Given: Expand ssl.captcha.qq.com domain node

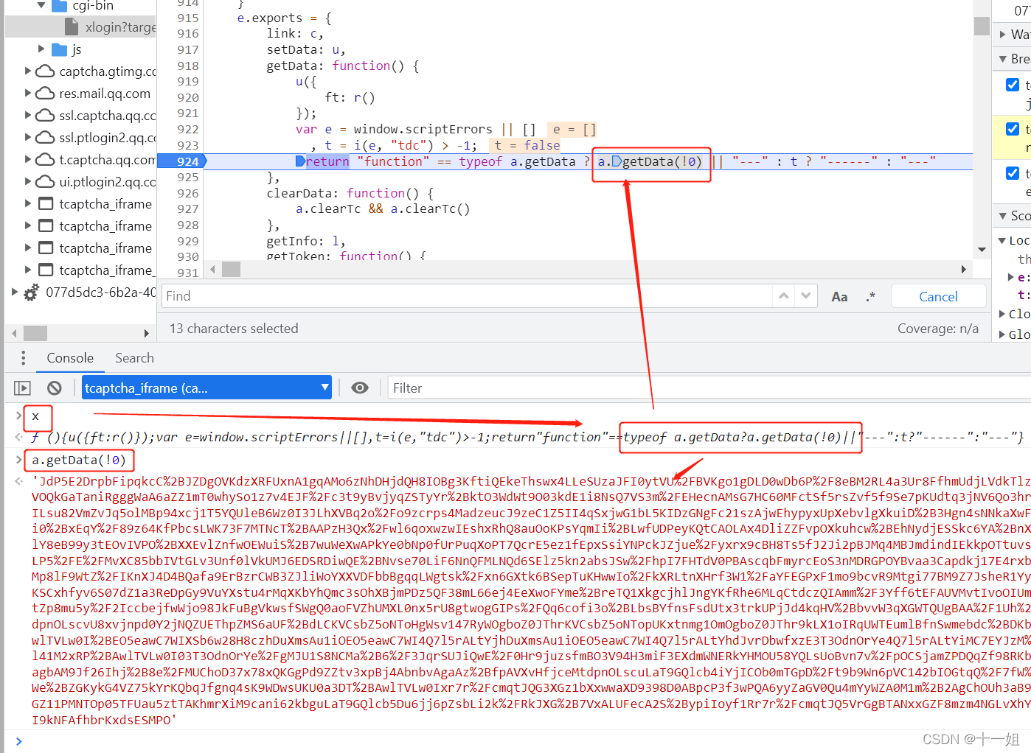Looking at the screenshot, I should click(28, 116).
